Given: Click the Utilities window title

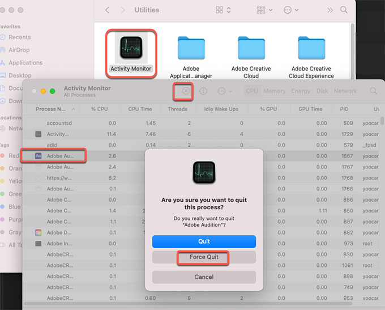Looking at the screenshot, I should (x=147, y=10).
